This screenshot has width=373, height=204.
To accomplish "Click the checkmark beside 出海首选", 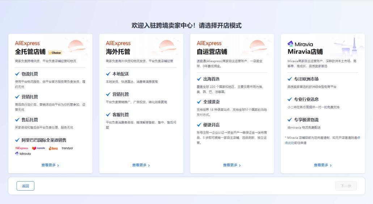I will [199, 79].
